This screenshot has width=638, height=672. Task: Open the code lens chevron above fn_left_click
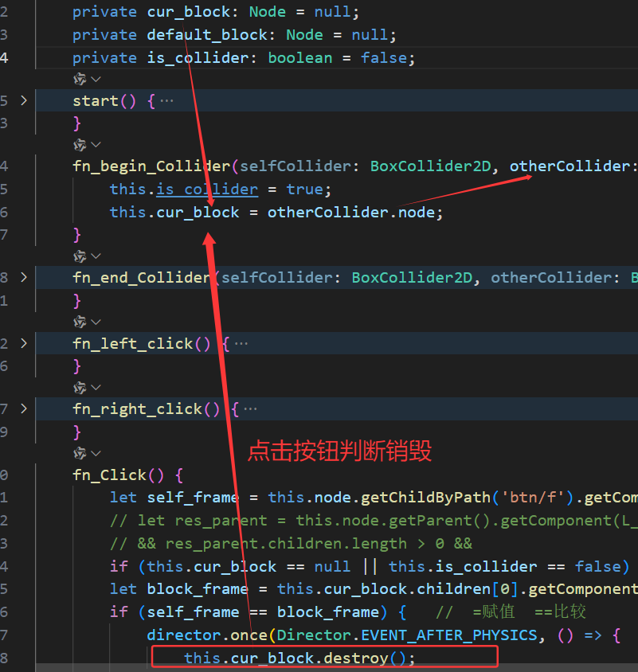pos(96,322)
